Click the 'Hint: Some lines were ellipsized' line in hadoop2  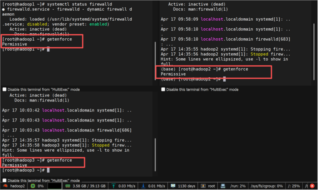[224, 59]
